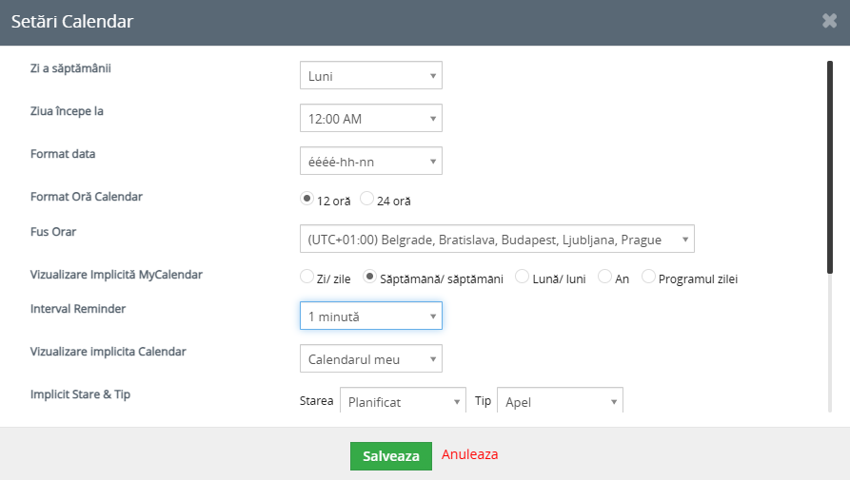The image size is (850, 480).
Task: Open the Tip dropdown showing Apel
Action: (560, 400)
